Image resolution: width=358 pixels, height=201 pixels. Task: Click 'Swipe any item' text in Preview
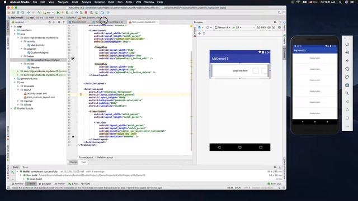click(240, 71)
